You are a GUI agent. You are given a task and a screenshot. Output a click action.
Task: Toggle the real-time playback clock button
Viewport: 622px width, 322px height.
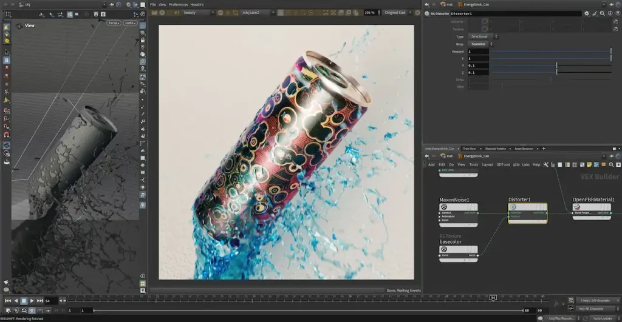32,310
